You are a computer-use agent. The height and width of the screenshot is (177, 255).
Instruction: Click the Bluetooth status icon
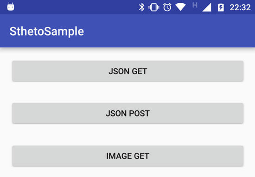(141, 7)
